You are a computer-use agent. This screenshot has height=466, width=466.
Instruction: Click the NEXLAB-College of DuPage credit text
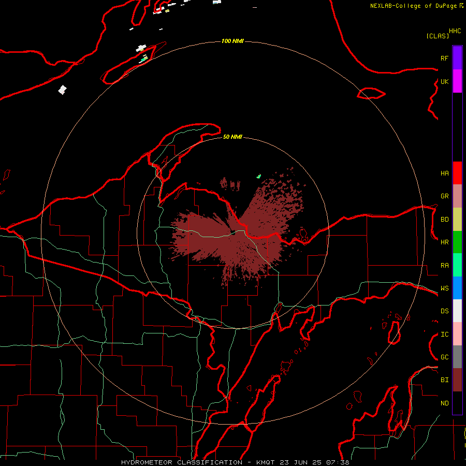coord(413,6)
